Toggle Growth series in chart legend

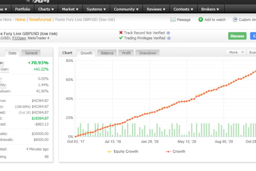pyautogui.click(x=175, y=152)
